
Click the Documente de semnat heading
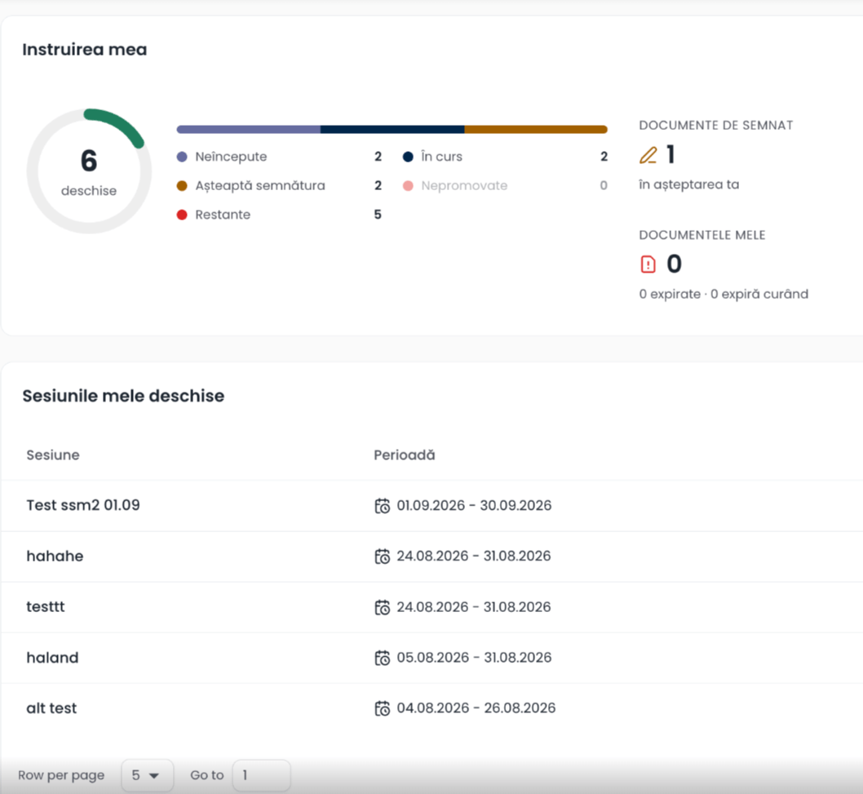pyautogui.click(x=716, y=126)
